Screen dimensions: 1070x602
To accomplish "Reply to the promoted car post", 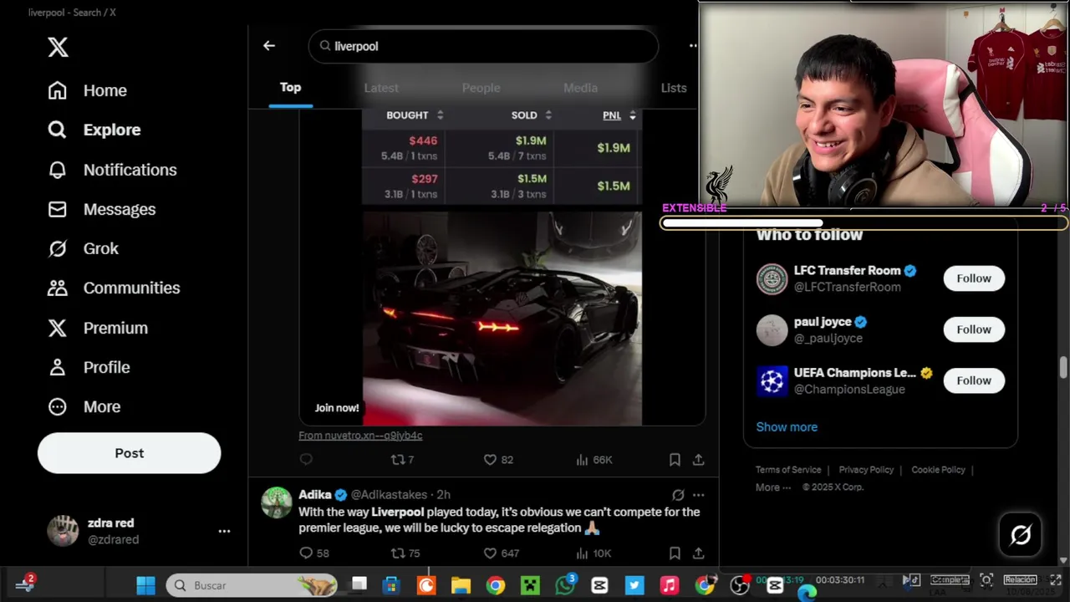I will (x=306, y=460).
